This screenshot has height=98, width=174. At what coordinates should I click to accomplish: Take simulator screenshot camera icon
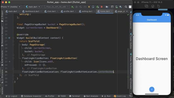coord(147,6)
